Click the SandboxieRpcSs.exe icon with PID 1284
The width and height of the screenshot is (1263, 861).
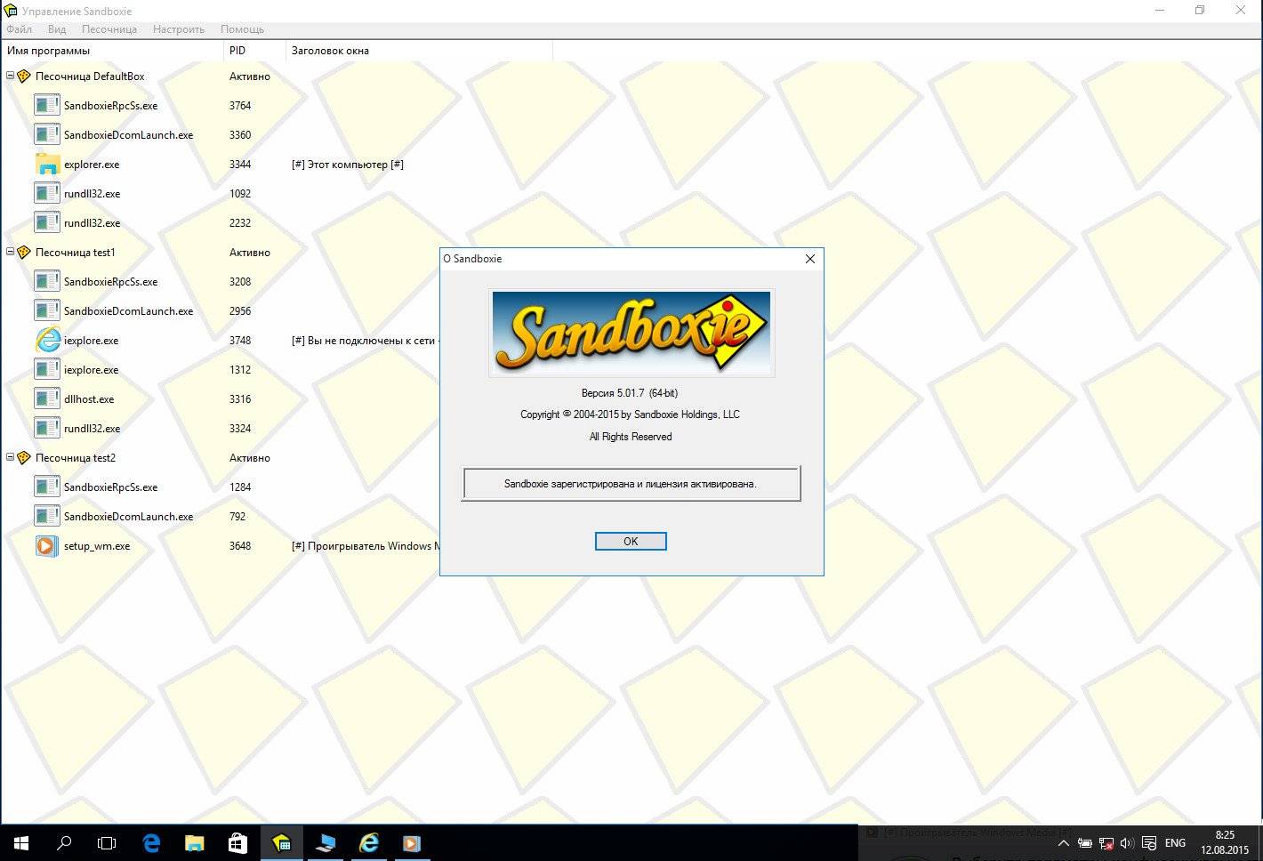[x=47, y=487]
